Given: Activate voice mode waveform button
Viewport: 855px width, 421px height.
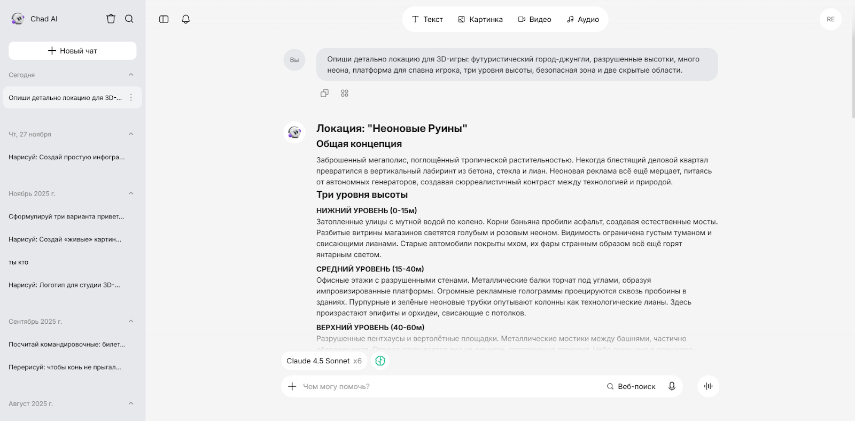Looking at the screenshot, I should 709,386.
